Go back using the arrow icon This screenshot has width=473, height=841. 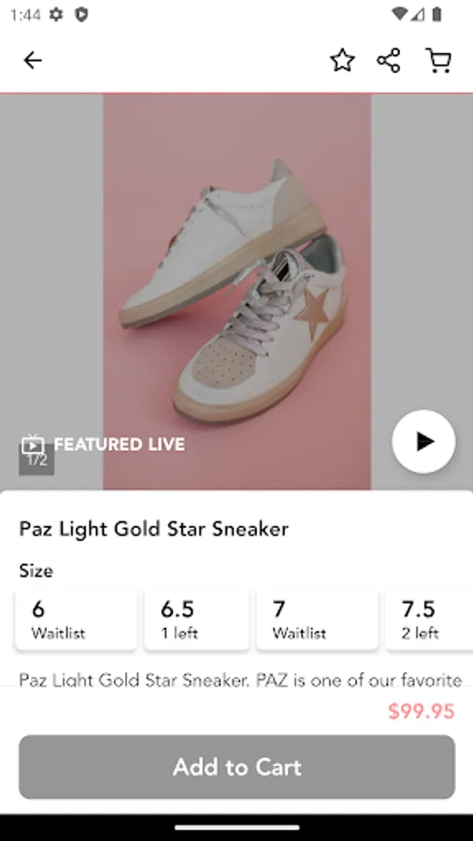pos(33,60)
